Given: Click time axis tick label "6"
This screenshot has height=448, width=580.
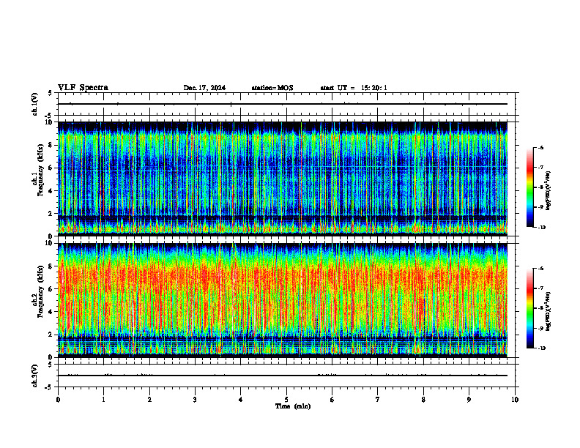Looking at the screenshot, I should click(332, 400).
